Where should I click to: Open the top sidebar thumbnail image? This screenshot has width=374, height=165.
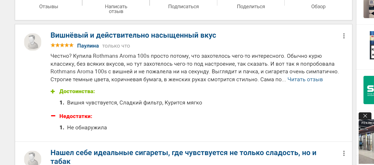tap(369, 9)
